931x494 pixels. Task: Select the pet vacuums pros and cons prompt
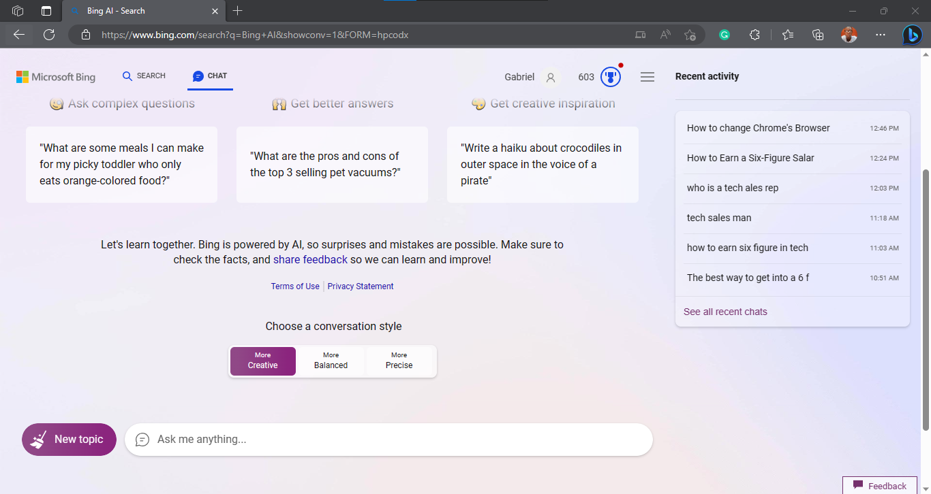pyautogui.click(x=332, y=165)
